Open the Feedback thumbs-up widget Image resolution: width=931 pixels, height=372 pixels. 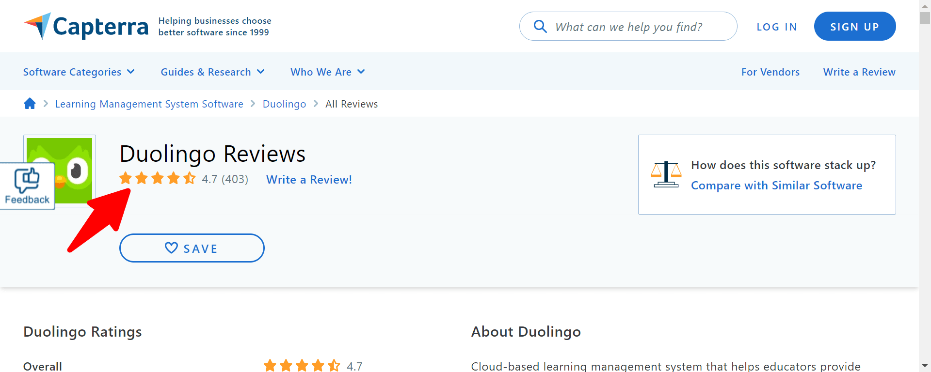pyautogui.click(x=27, y=186)
